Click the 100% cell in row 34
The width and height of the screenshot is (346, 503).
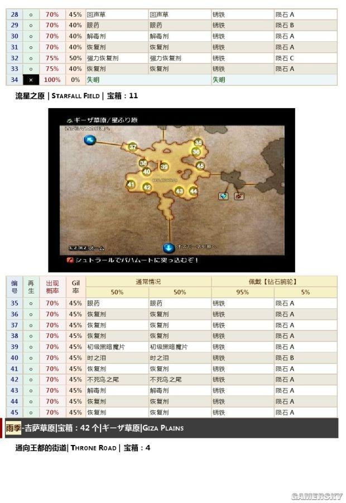coord(52,80)
